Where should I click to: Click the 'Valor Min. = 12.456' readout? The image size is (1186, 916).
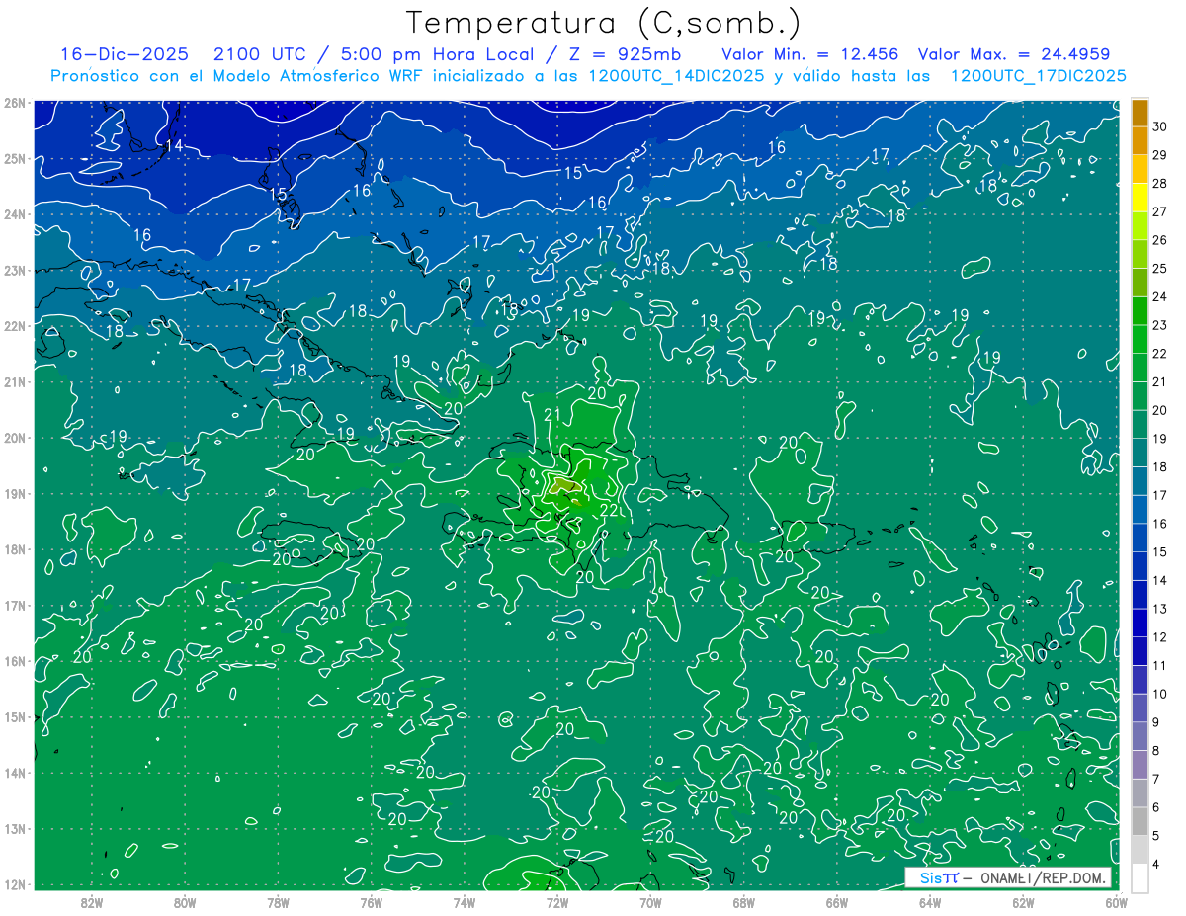tap(809, 54)
